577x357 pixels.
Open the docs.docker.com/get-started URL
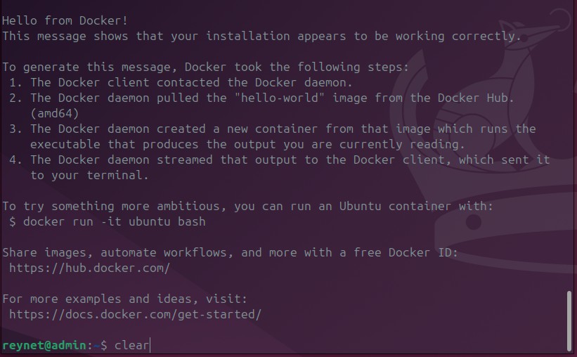tap(135, 314)
